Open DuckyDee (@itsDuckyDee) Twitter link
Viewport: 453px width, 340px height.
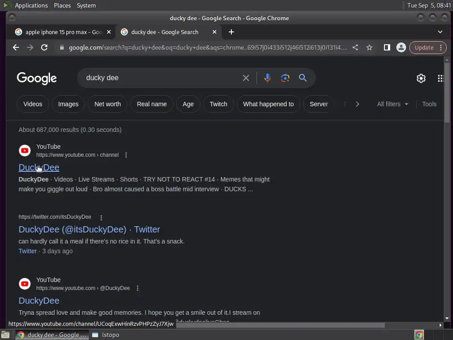[89, 229]
